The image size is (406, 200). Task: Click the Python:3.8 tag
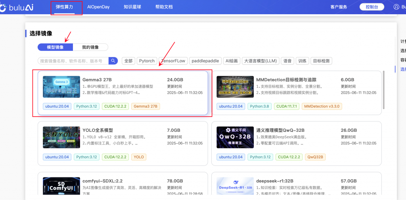(x=259, y=106)
